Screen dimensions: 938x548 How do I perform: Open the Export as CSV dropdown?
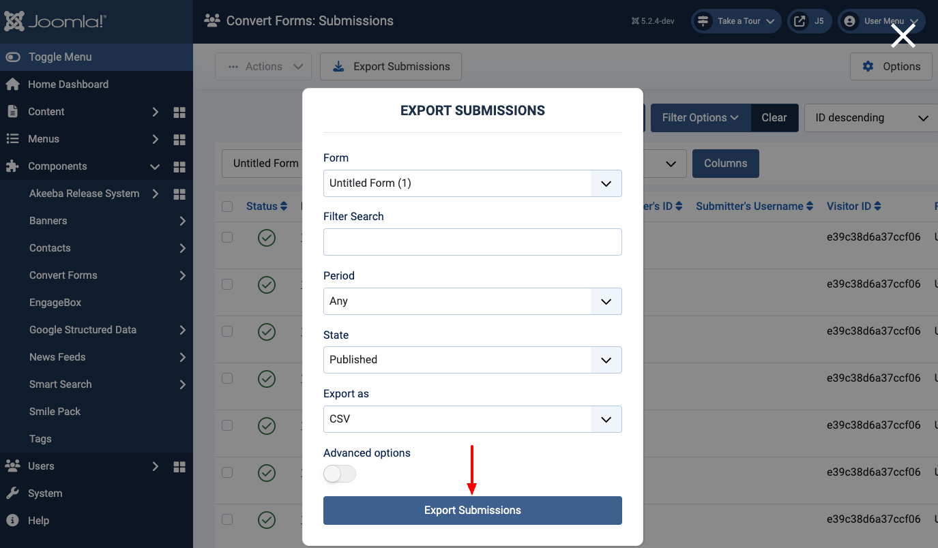[473, 419]
